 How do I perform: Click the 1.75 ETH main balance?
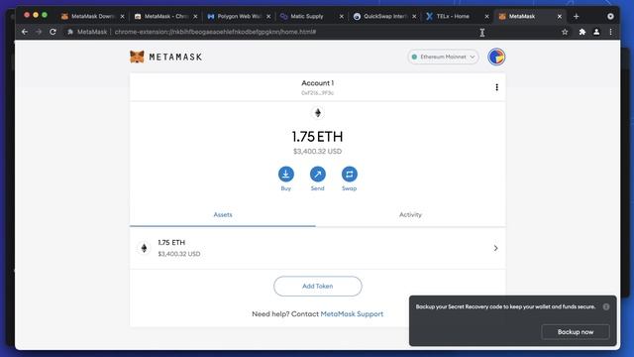pos(317,137)
